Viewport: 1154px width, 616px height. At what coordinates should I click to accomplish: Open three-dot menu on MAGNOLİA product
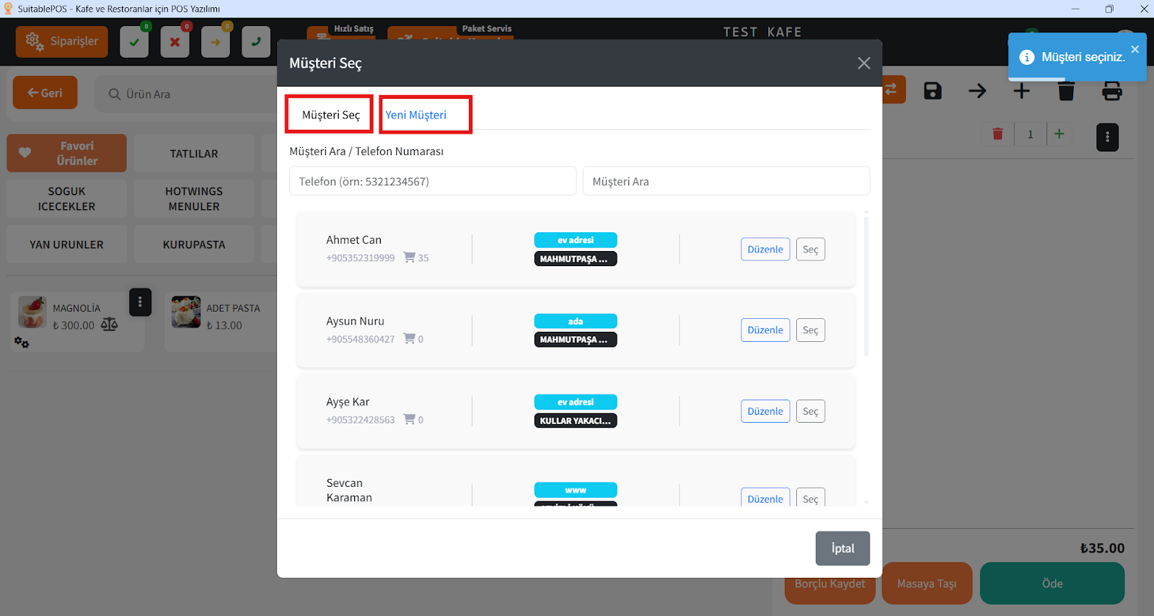[140, 302]
